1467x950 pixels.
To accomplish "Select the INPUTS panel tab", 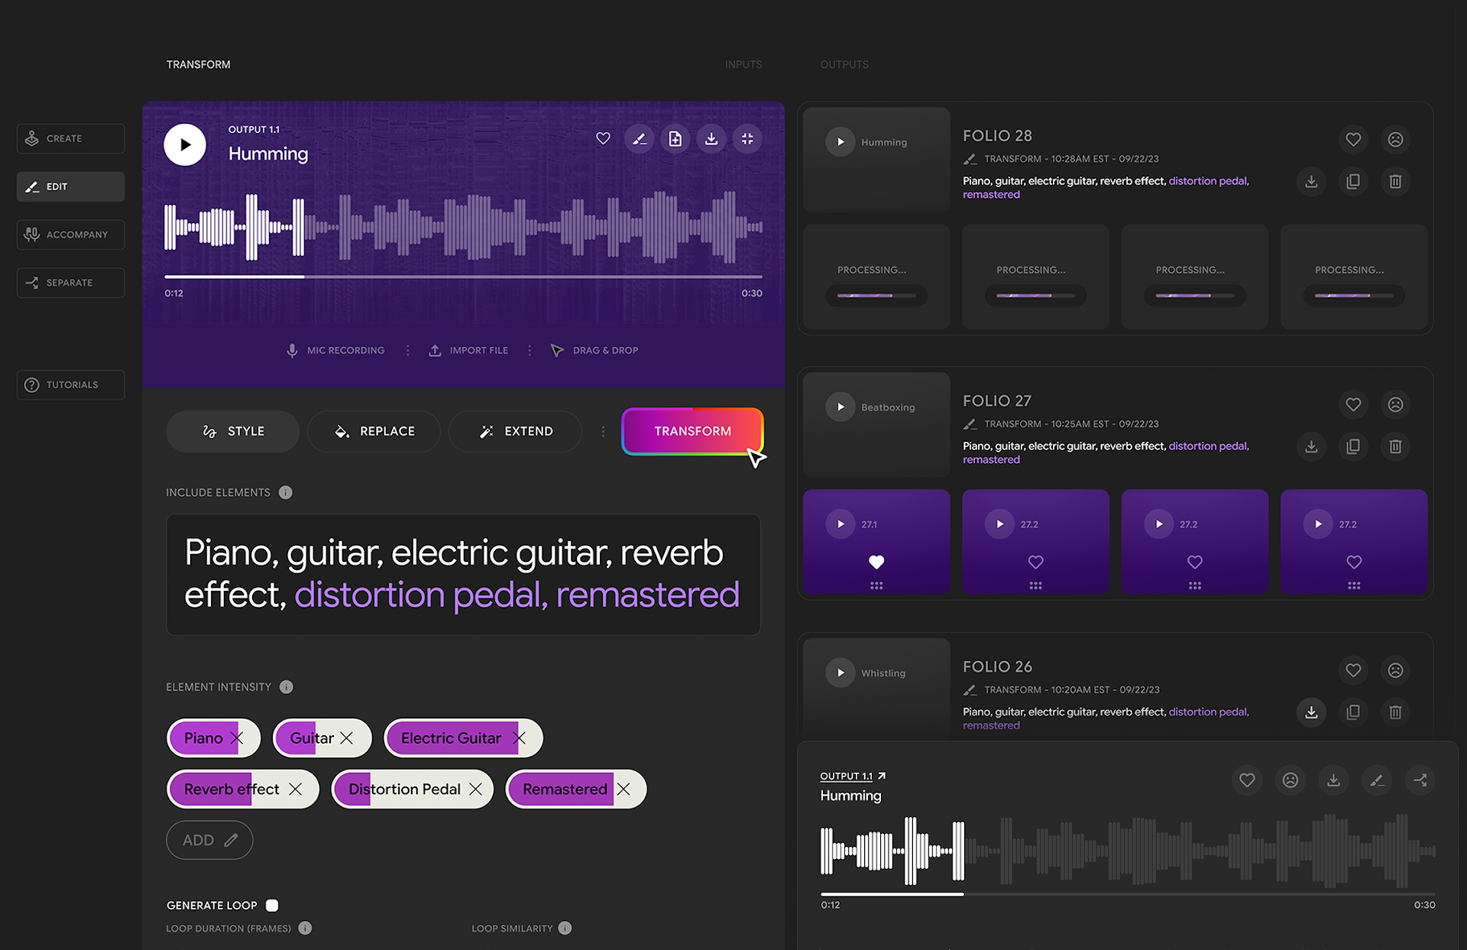I will tap(745, 64).
